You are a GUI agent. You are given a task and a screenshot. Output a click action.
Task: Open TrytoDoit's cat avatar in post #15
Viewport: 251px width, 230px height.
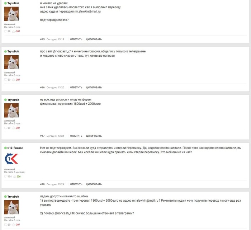point(11,14)
